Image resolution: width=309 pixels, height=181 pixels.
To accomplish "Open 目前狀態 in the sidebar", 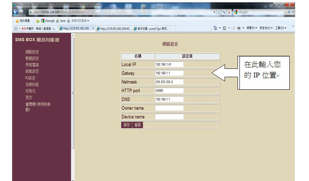I will [32, 84].
